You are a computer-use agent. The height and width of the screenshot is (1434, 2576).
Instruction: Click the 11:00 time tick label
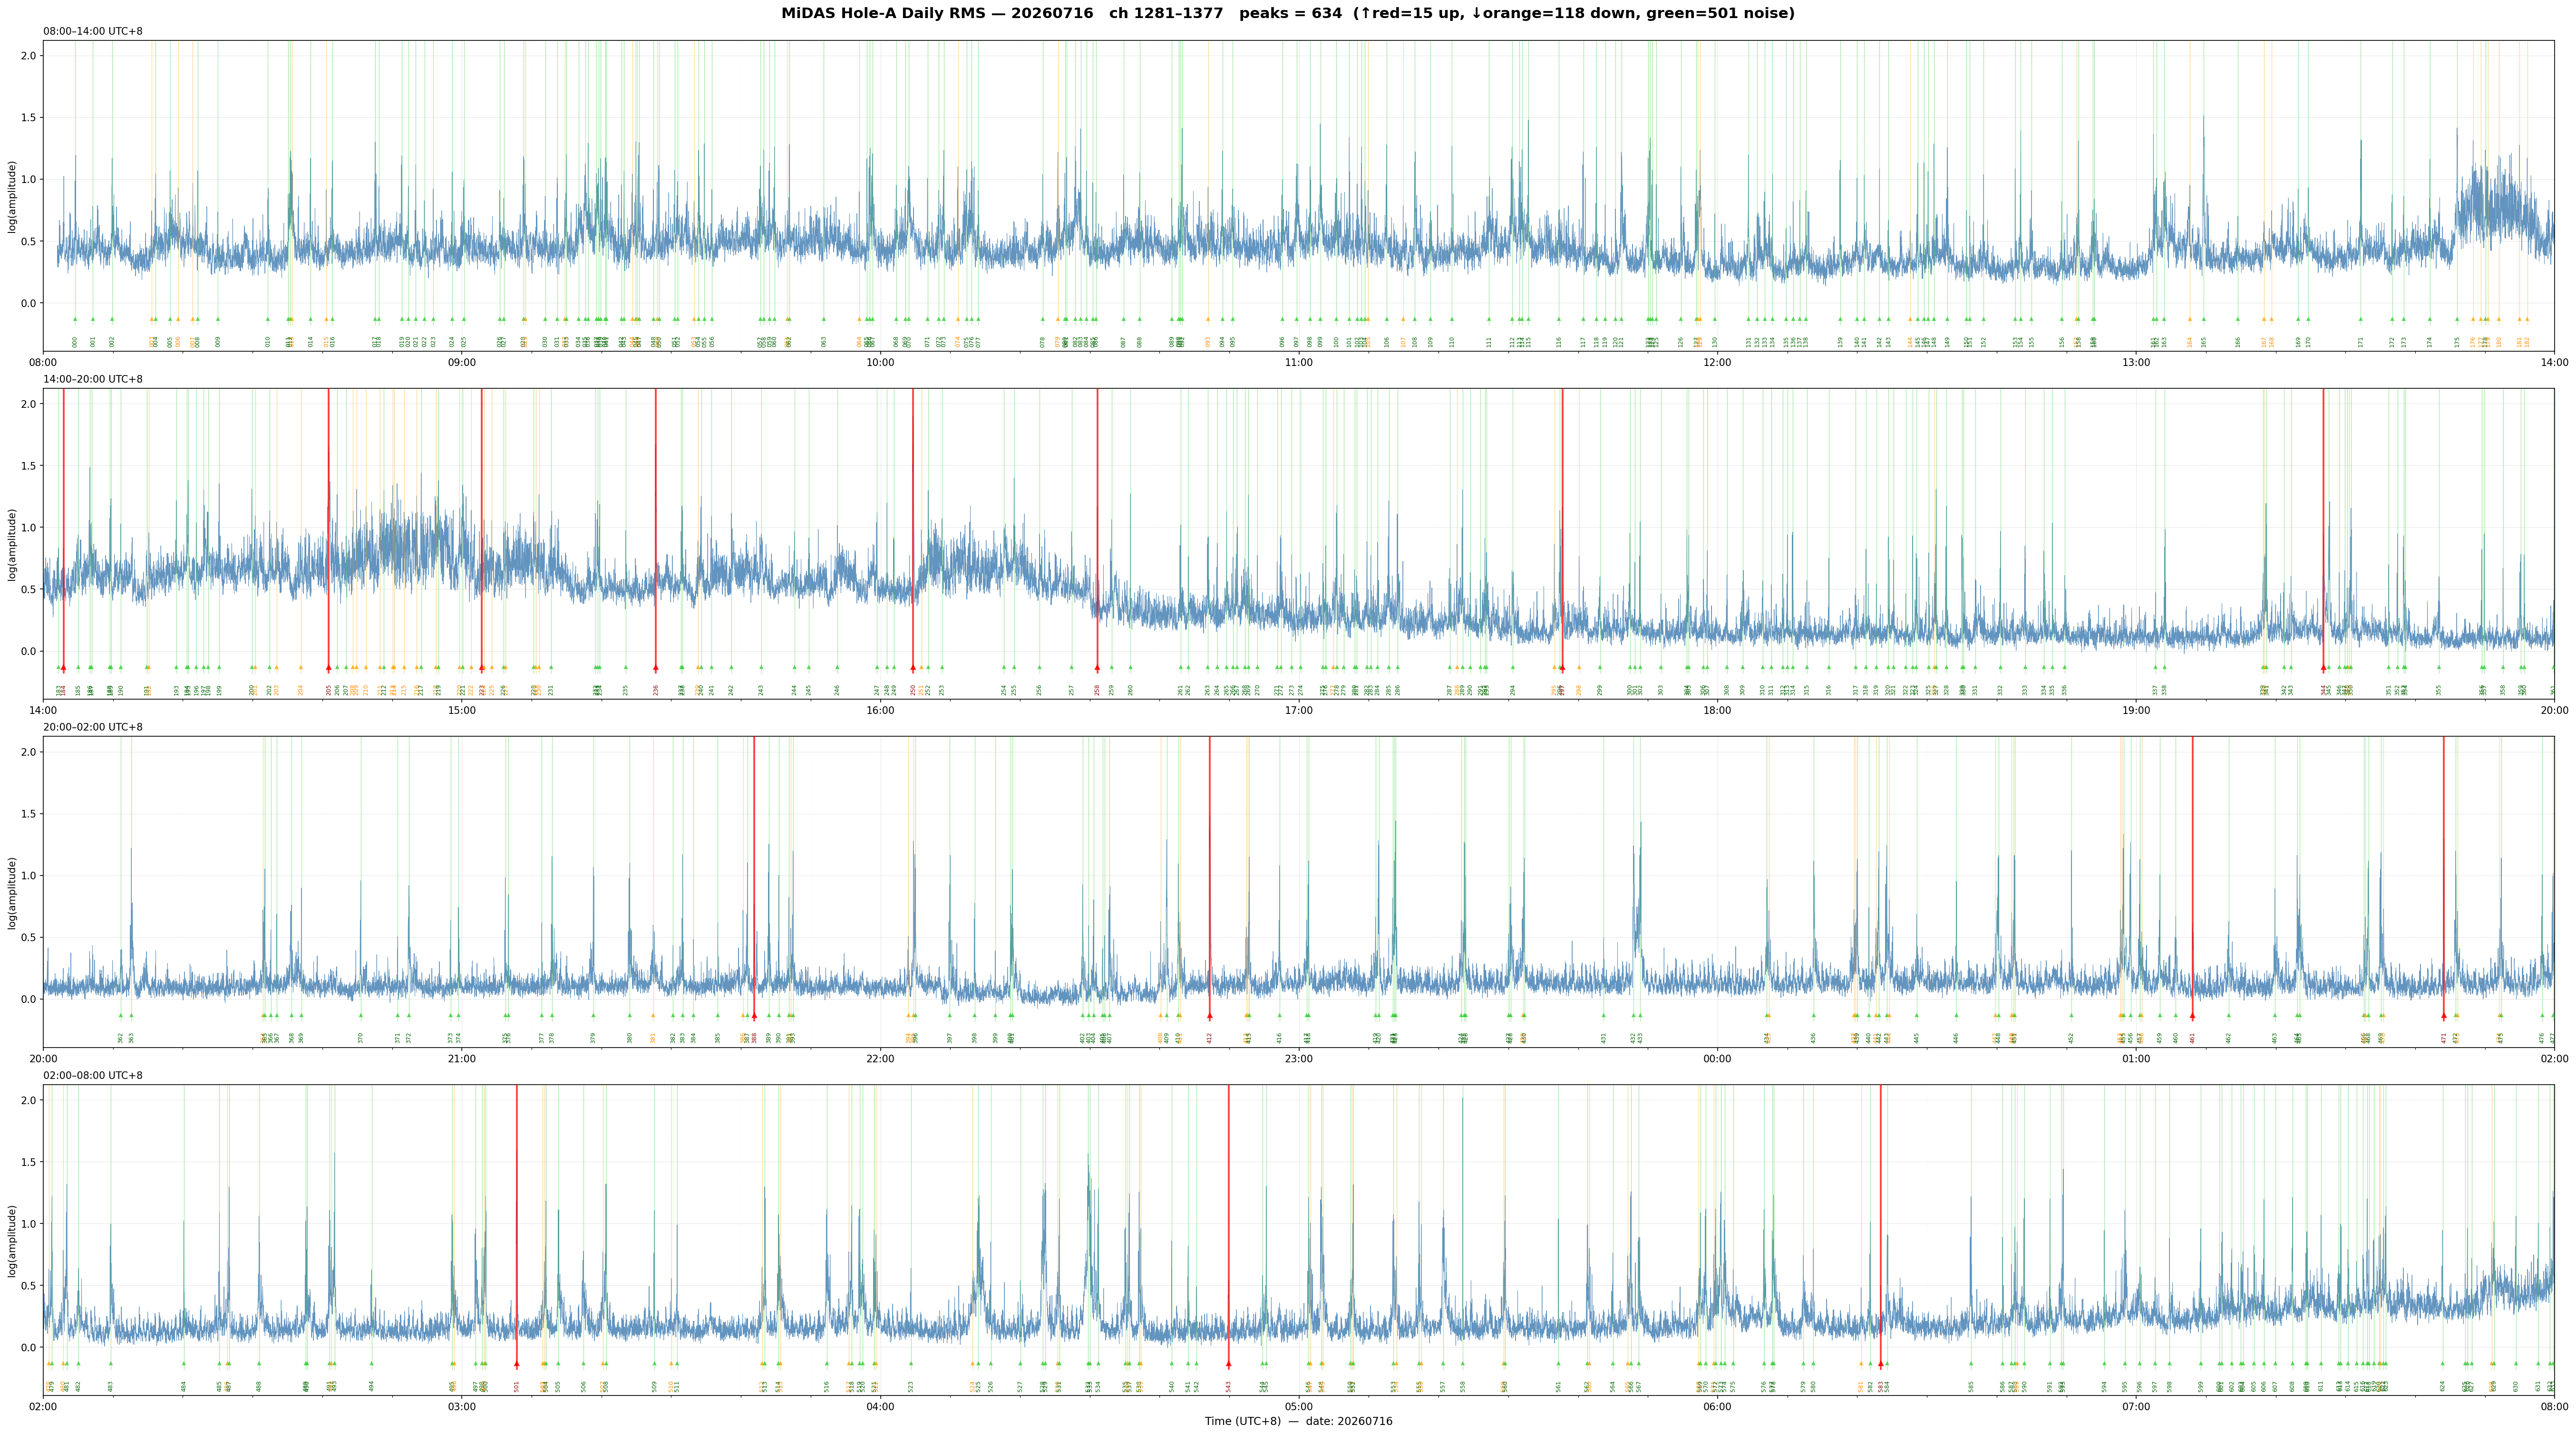tap(1298, 362)
